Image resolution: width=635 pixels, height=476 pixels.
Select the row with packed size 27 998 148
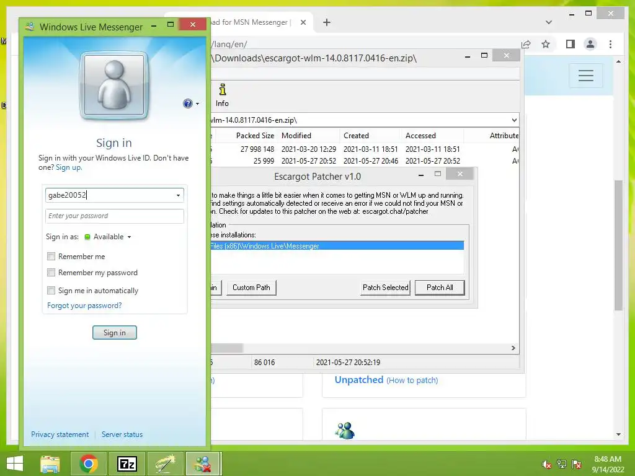[365, 149]
